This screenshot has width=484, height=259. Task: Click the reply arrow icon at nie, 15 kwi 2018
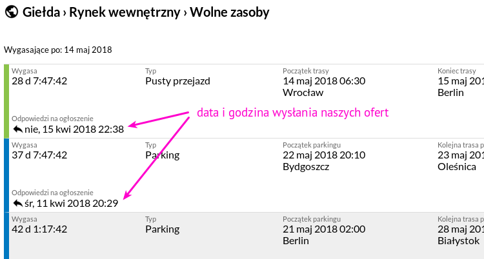(x=18, y=129)
